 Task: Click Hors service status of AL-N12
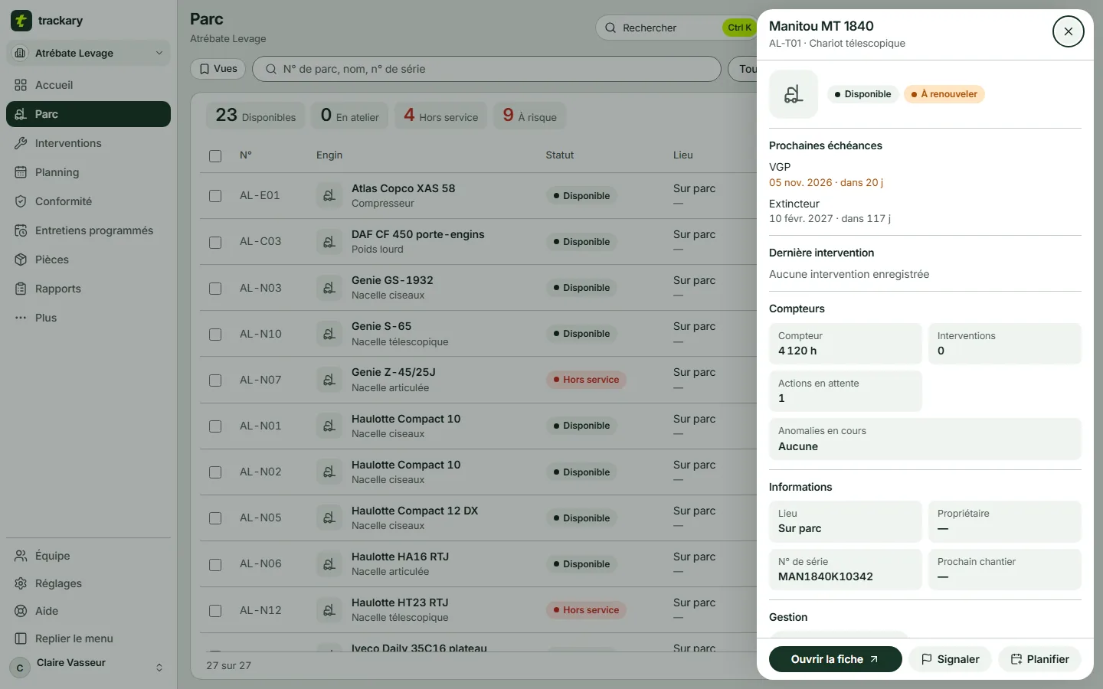coord(586,610)
